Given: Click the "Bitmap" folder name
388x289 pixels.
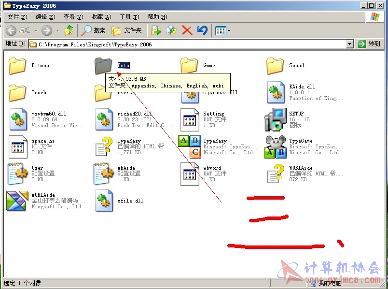Looking at the screenshot, I should pyautogui.click(x=40, y=65).
